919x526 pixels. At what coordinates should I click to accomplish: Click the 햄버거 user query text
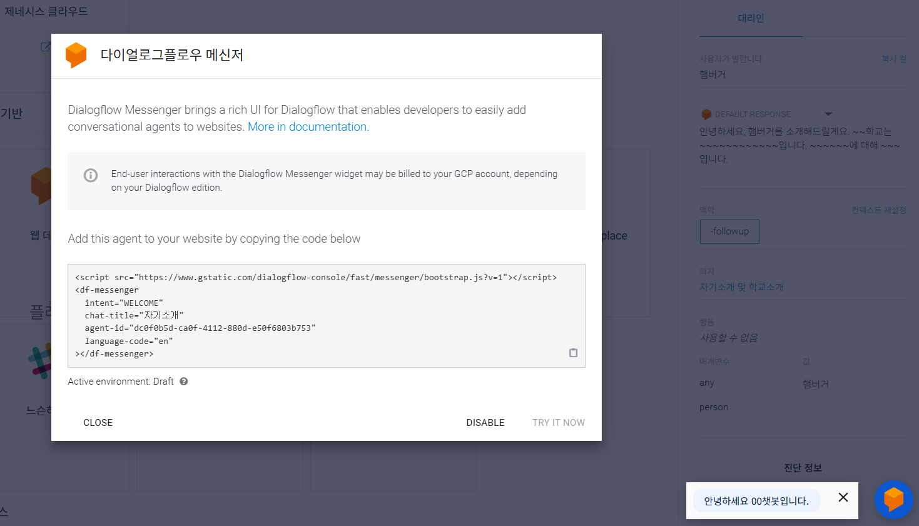click(713, 74)
